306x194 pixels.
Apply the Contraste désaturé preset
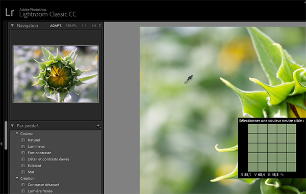coord(43,185)
